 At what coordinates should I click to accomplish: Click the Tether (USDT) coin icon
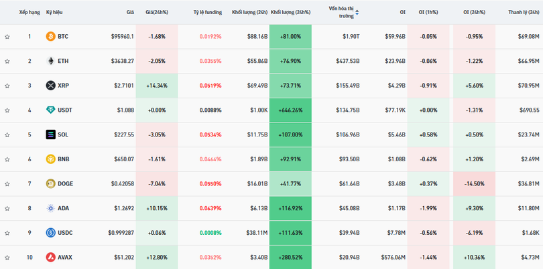click(50, 110)
